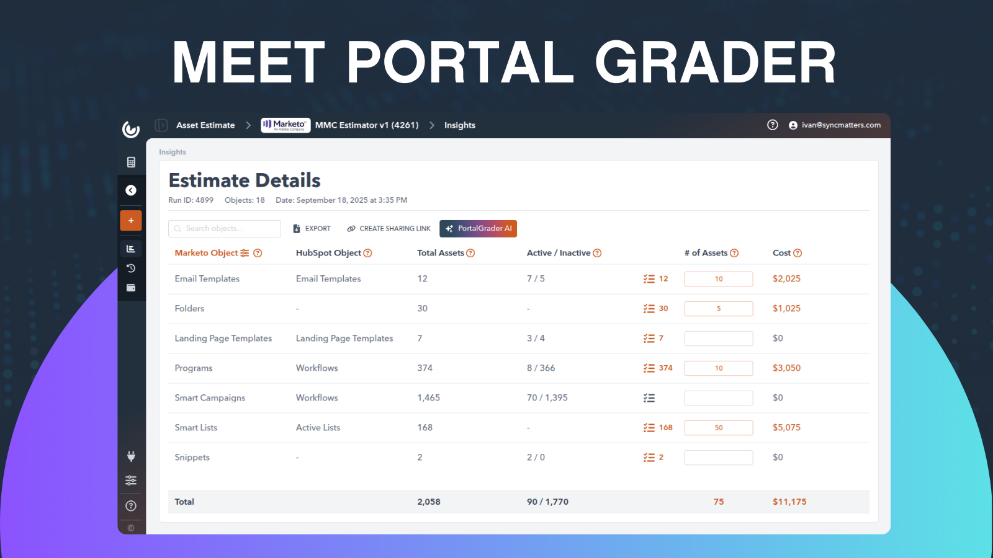993x558 pixels.
Task: Click CREATE SHARING LINK
Action: pyautogui.click(x=389, y=229)
